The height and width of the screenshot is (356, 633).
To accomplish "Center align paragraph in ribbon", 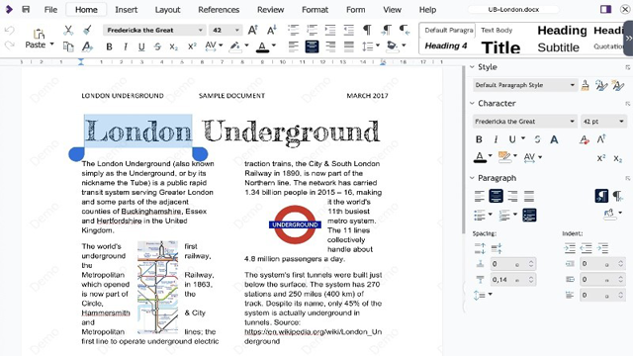I will pyautogui.click(x=312, y=46).
